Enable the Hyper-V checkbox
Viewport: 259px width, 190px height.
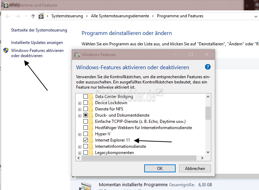point(85,134)
